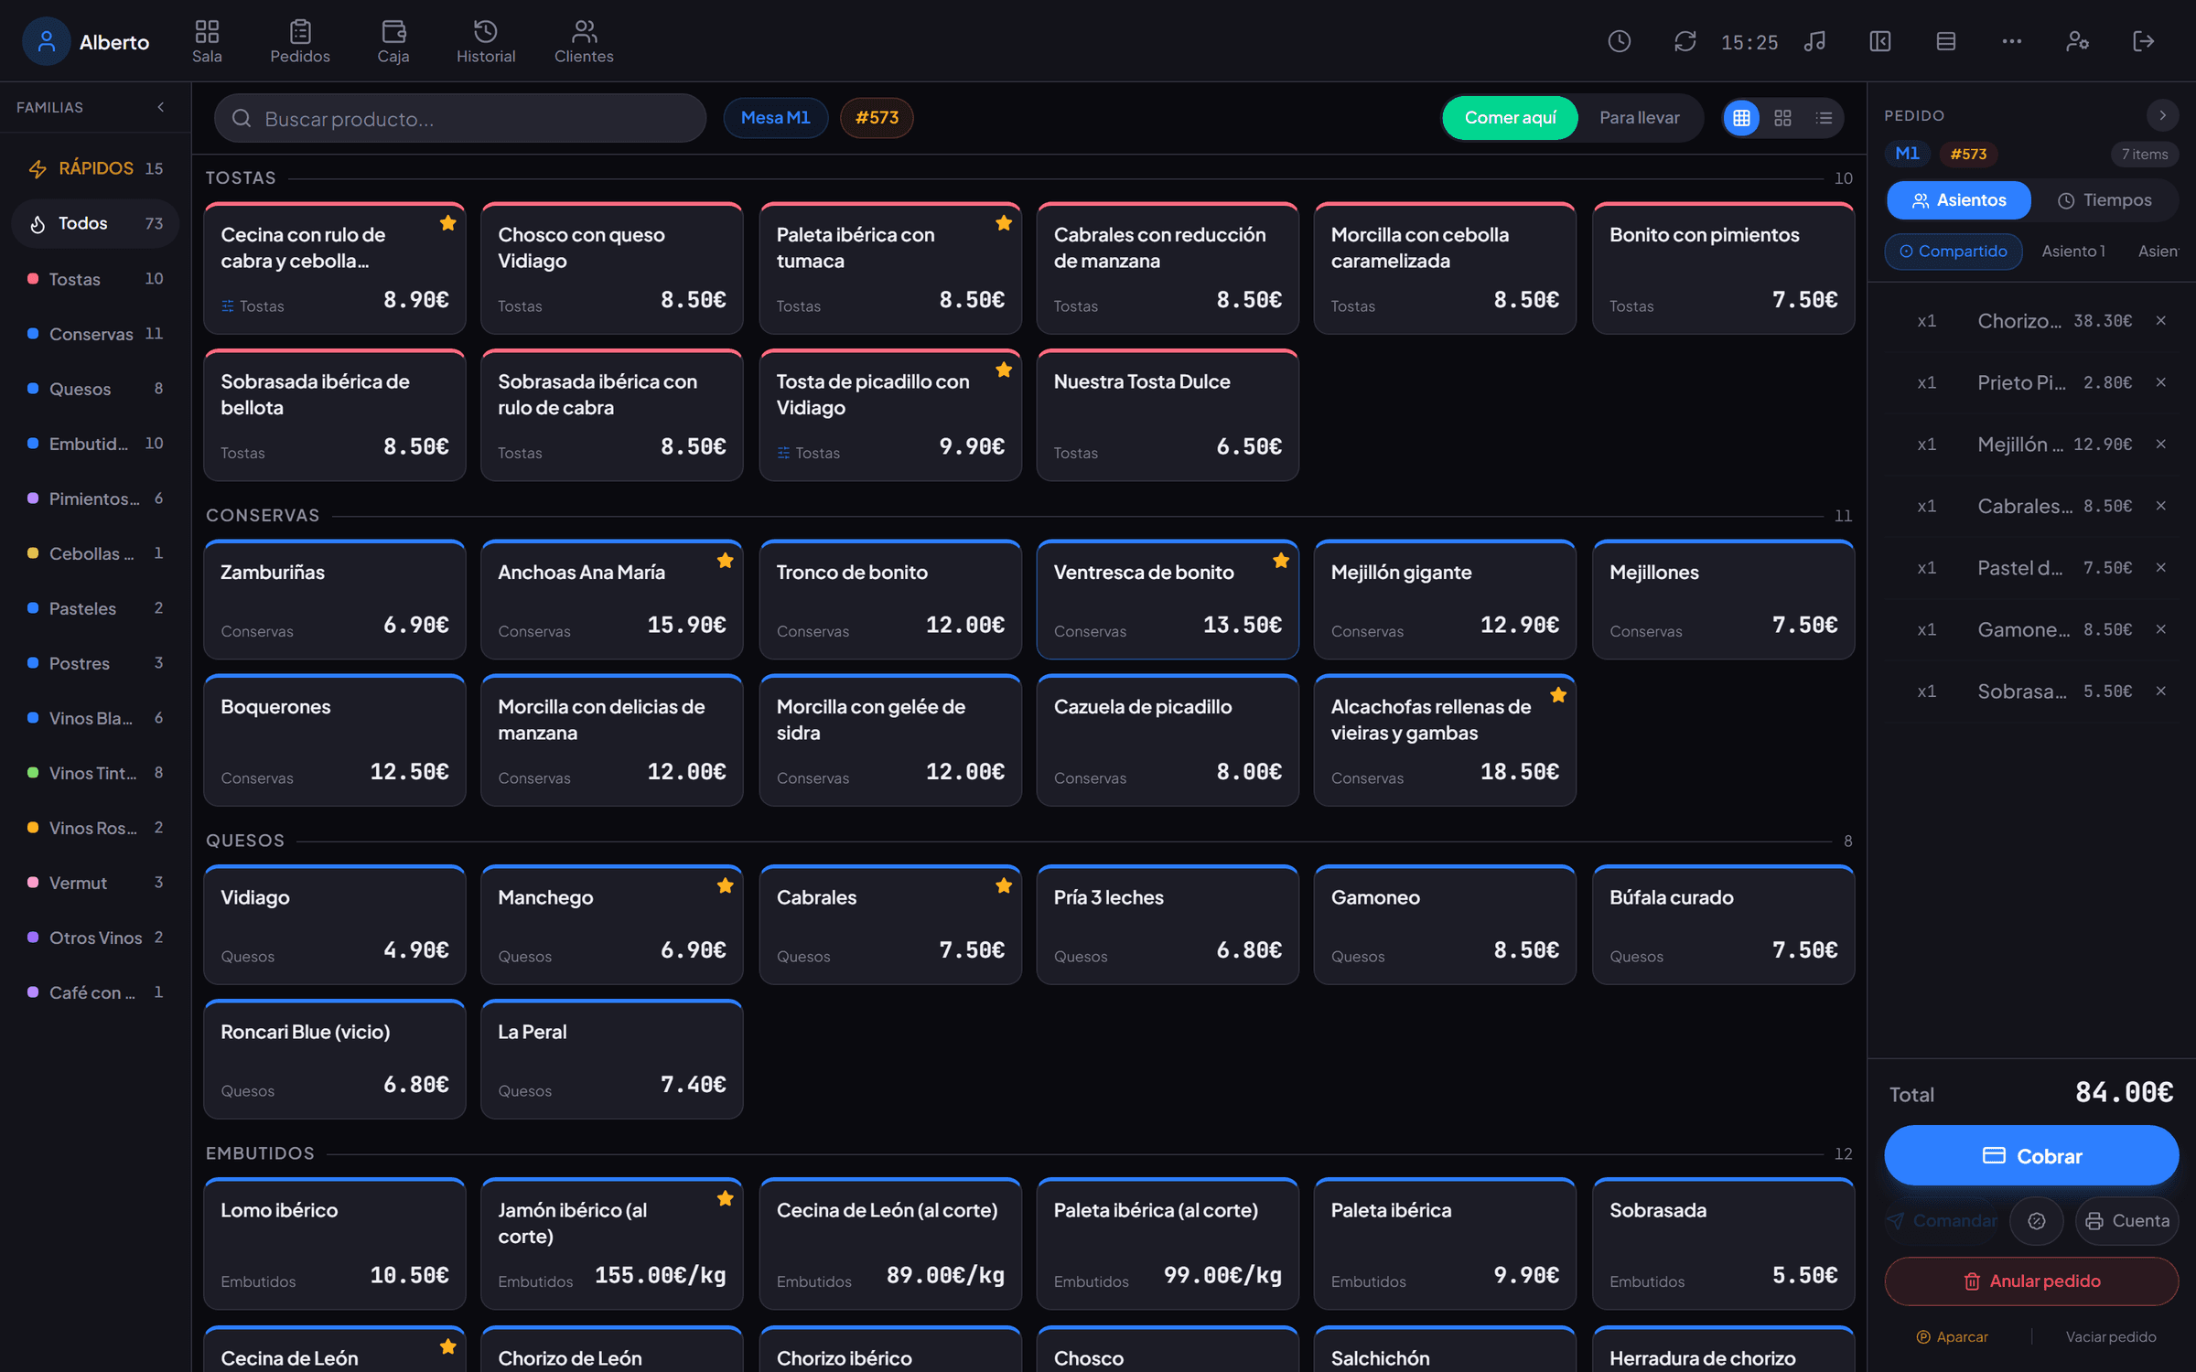Click Aparcar to park the order

pyautogui.click(x=1952, y=1337)
